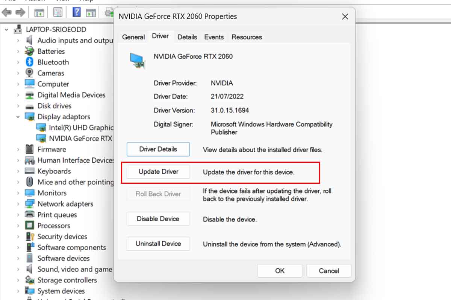The image size is (451, 300).
Task: Click the Bluetooth category icon
Action: click(x=29, y=62)
